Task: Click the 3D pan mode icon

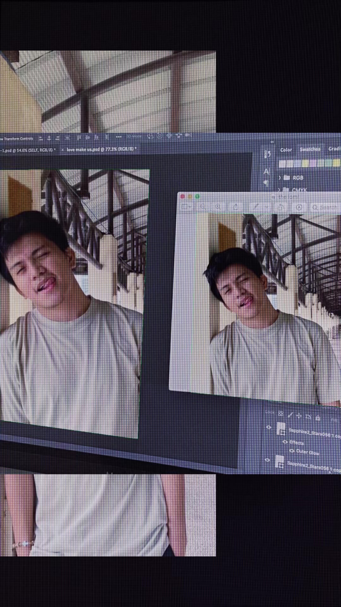Action: pyautogui.click(x=170, y=136)
